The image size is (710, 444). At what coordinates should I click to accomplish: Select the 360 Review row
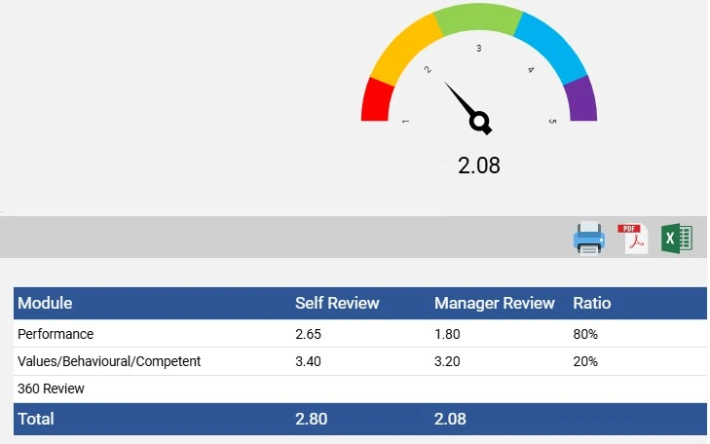coord(51,388)
